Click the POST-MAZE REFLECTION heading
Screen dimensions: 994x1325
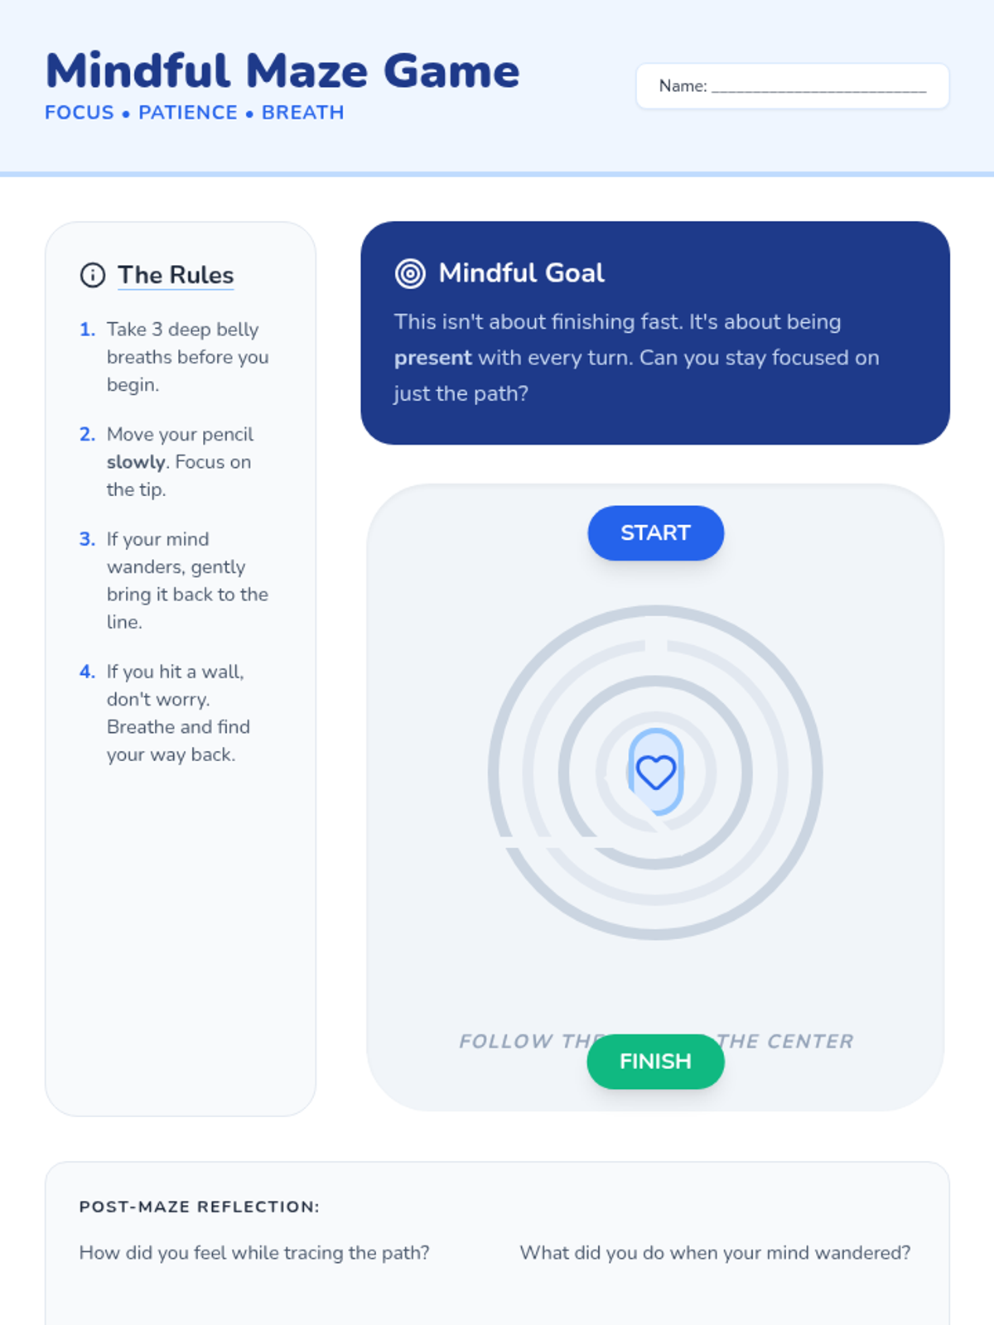click(x=200, y=1207)
